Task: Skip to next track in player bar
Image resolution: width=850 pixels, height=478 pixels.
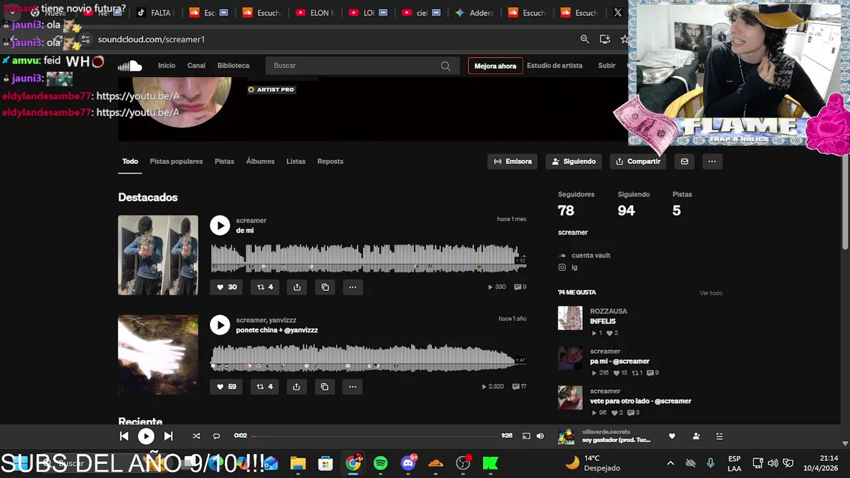Action: click(168, 436)
